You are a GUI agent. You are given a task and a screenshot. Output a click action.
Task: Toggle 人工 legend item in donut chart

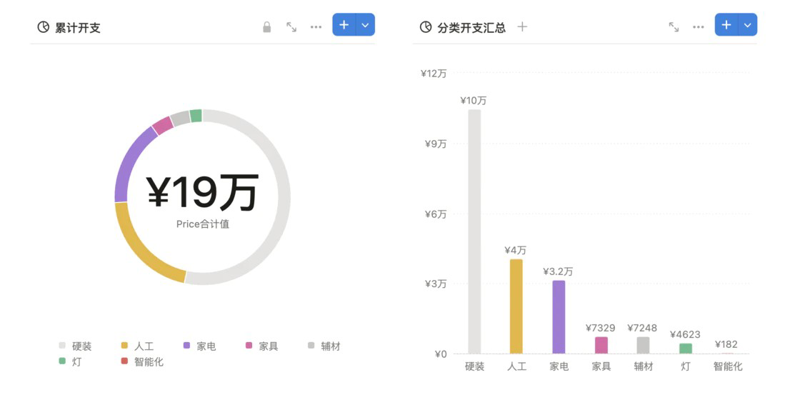tap(137, 346)
